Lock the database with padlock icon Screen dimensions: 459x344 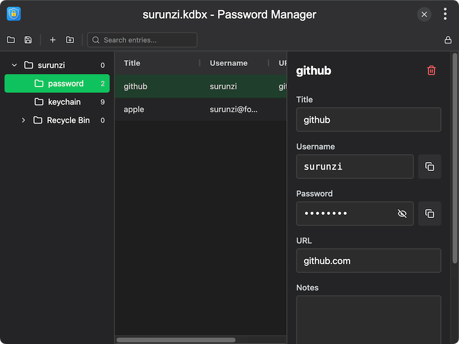448,40
